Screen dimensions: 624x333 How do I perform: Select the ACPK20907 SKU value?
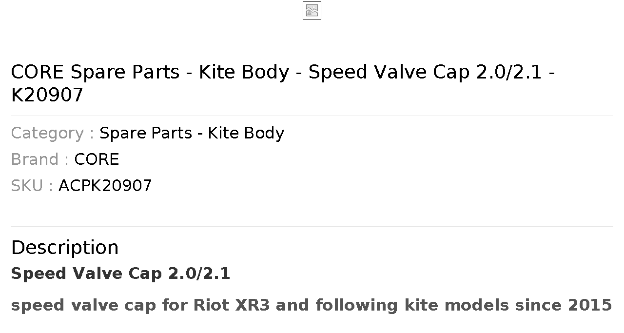click(x=105, y=186)
